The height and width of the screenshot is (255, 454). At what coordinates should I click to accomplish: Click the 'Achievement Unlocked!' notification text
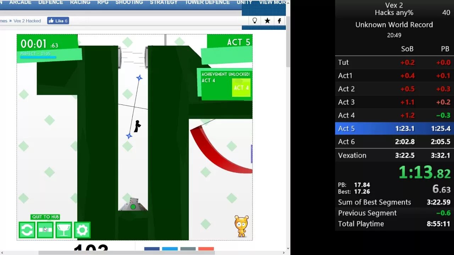click(226, 74)
